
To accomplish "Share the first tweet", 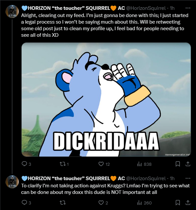I will click(188, 164).
